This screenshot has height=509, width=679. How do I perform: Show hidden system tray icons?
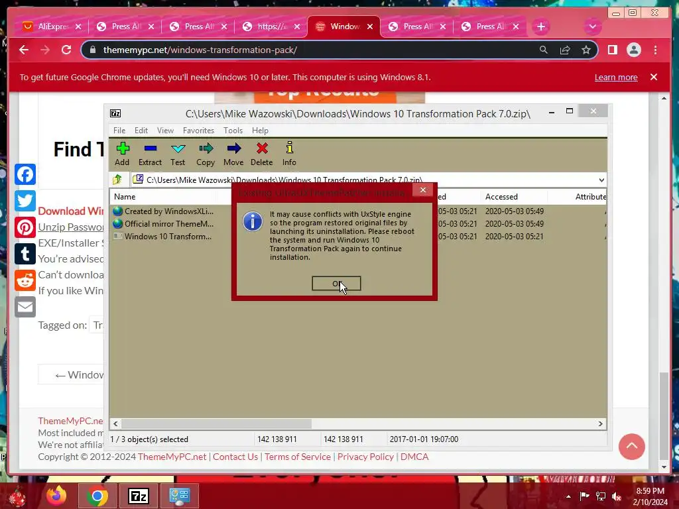pos(568,496)
